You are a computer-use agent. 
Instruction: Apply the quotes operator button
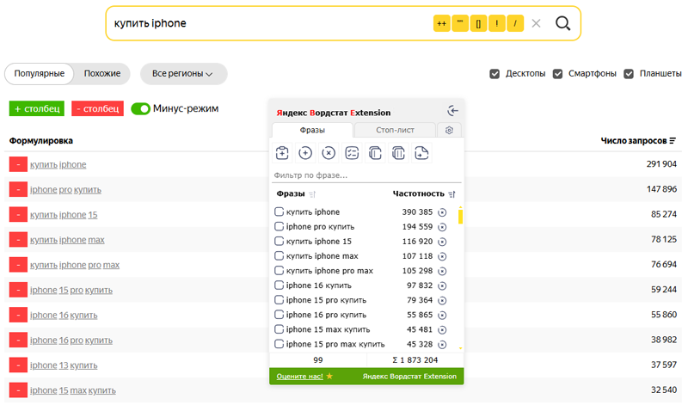tap(460, 23)
